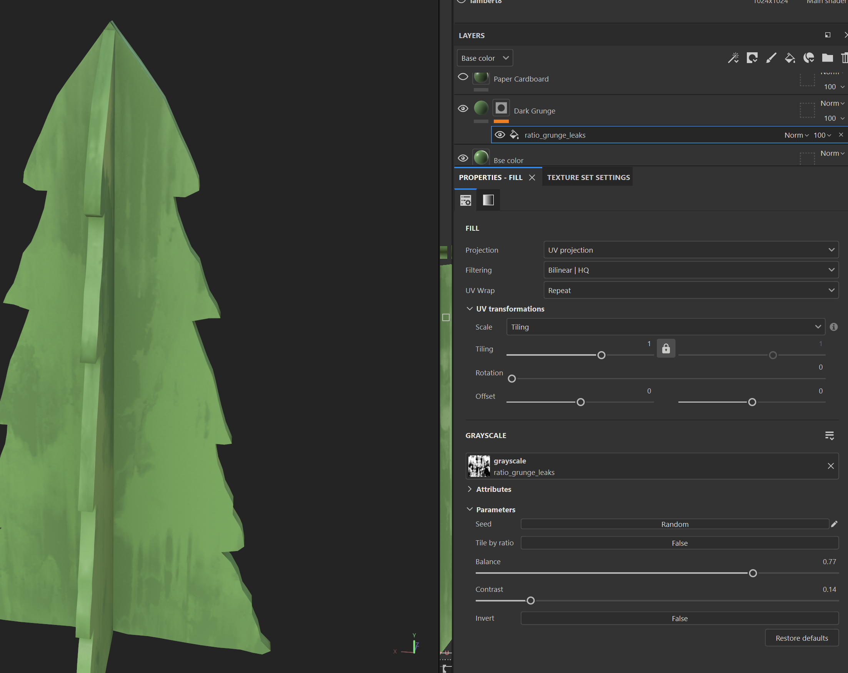Open the Projection dropdown
This screenshot has width=848, height=673.
tap(691, 250)
